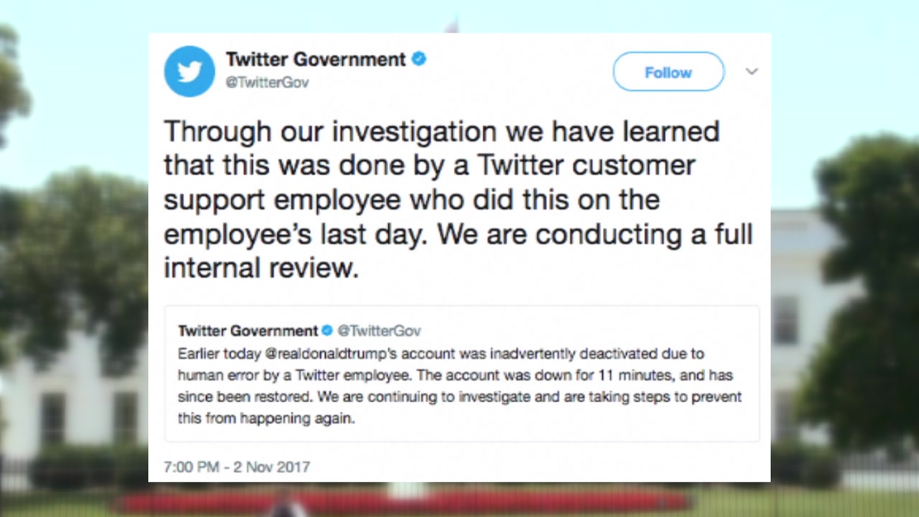This screenshot has height=517, width=919.
Task: Open the Twitter Government name in the quoted tweet
Action: point(248,331)
